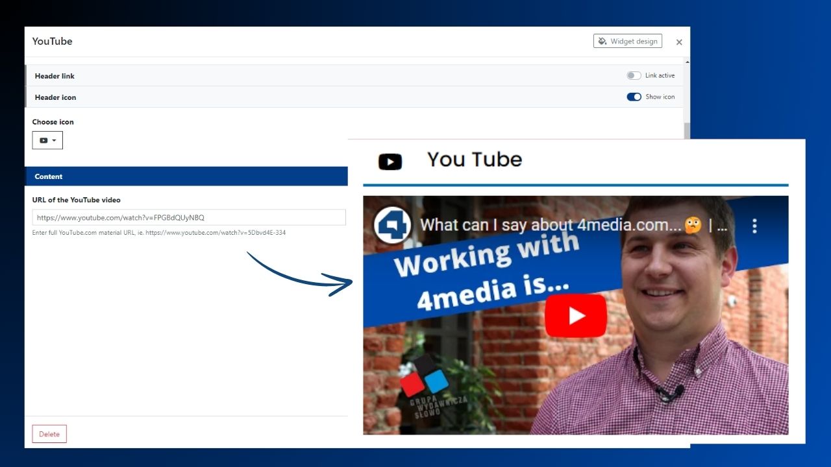This screenshot has width=831, height=467.
Task: Click the scrollbar up arrow
Action: [x=687, y=62]
